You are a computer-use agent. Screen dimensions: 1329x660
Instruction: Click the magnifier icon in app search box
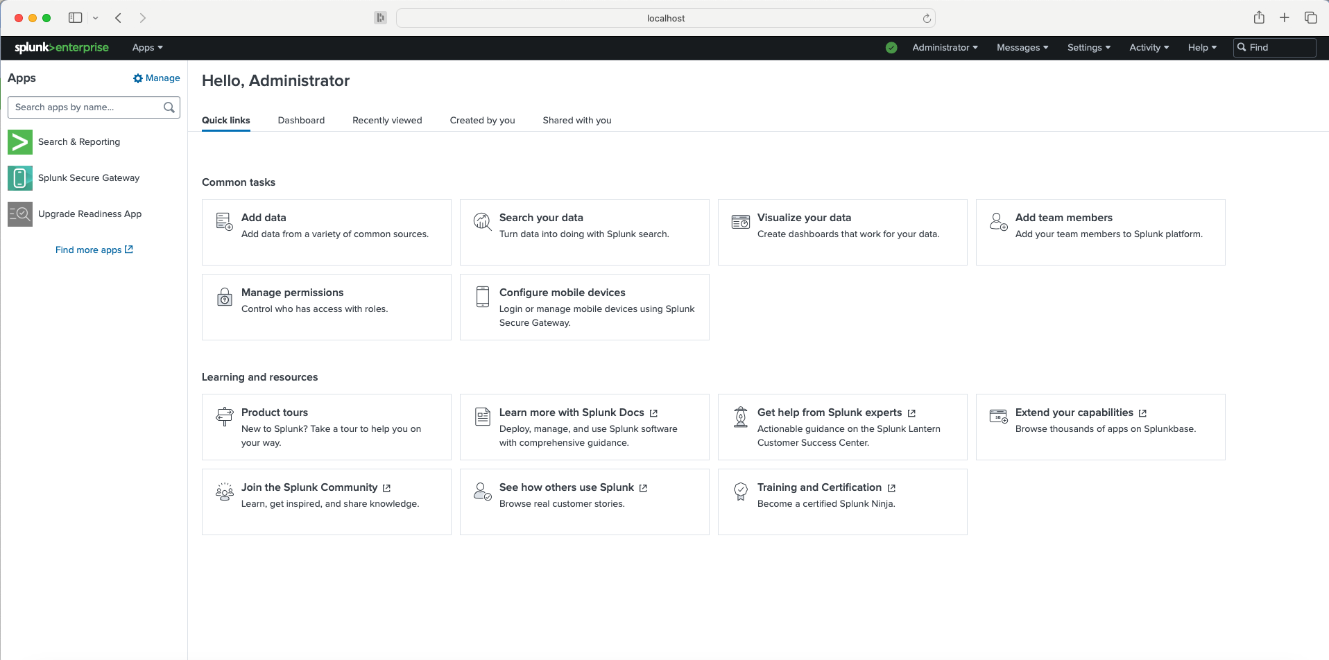pyautogui.click(x=169, y=107)
